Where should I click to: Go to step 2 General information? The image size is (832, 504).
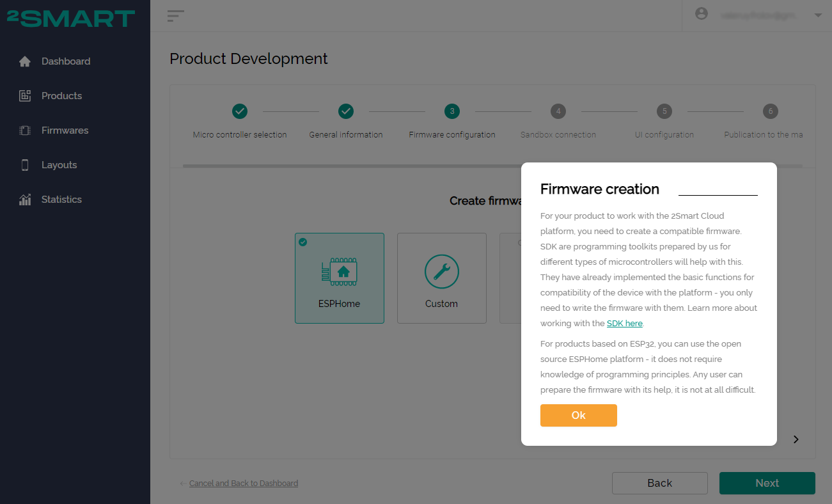(x=346, y=111)
